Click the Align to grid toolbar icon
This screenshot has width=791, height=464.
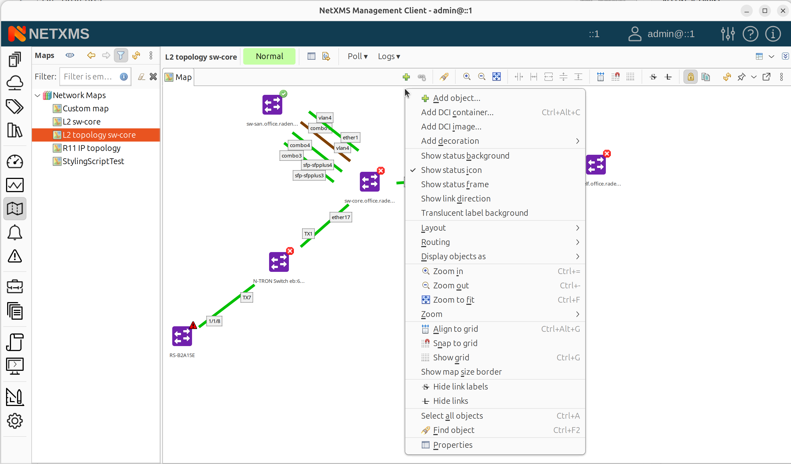(600, 77)
